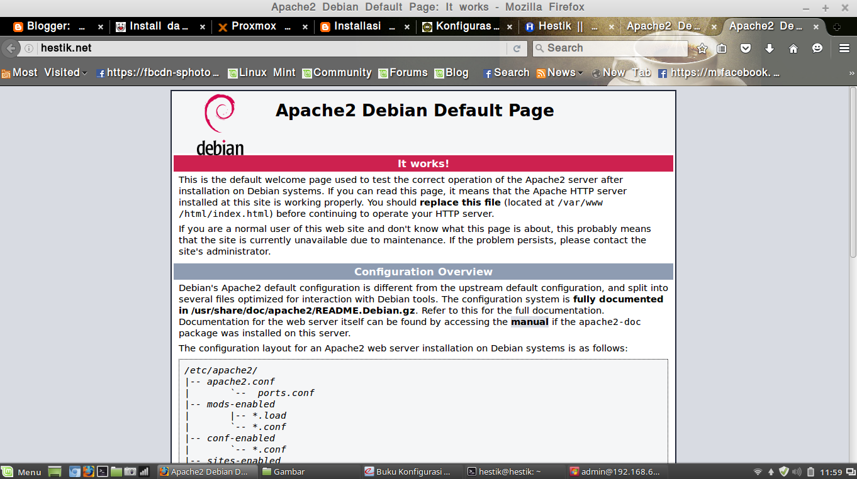Image resolution: width=857 pixels, height=479 pixels.
Task: Close the Hestik || tab
Action: point(611,27)
